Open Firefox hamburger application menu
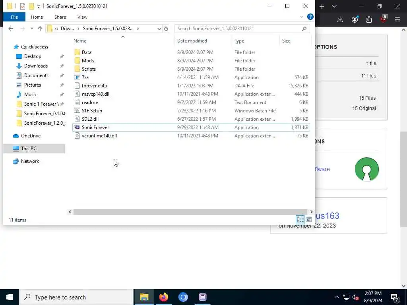 [397, 19]
